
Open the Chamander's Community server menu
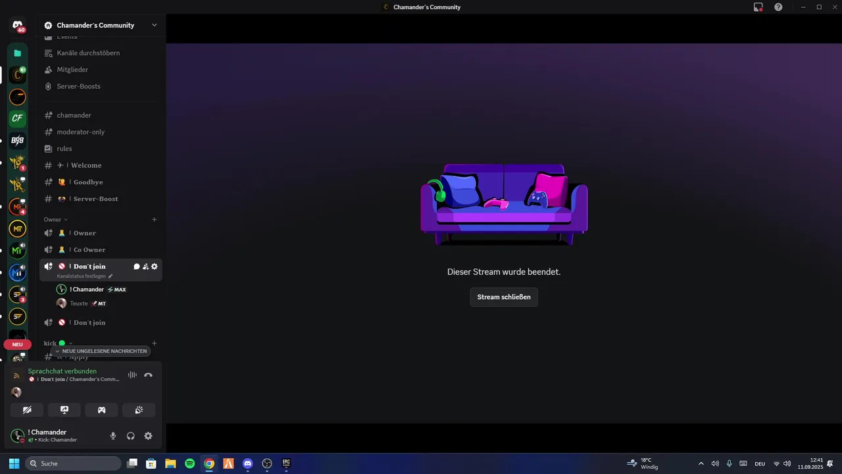pyautogui.click(x=100, y=25)
